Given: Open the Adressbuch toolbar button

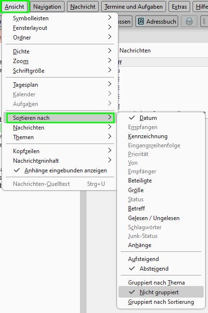Looking at the screenshot, I should [157, 21].
